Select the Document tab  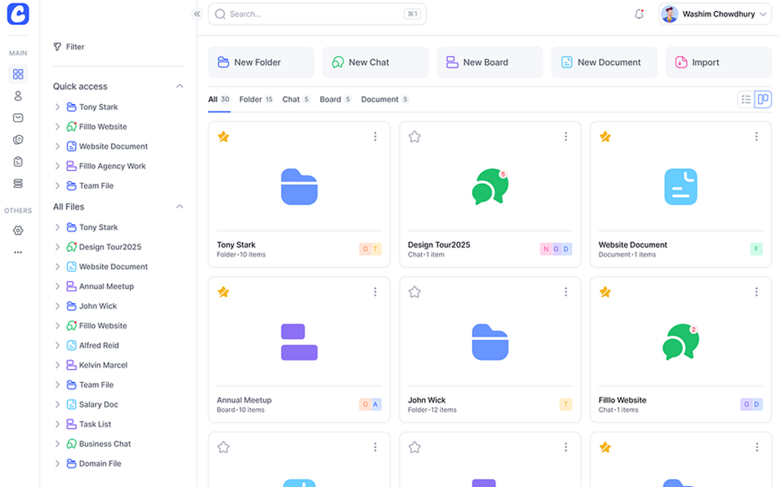(x=380, y=99)
